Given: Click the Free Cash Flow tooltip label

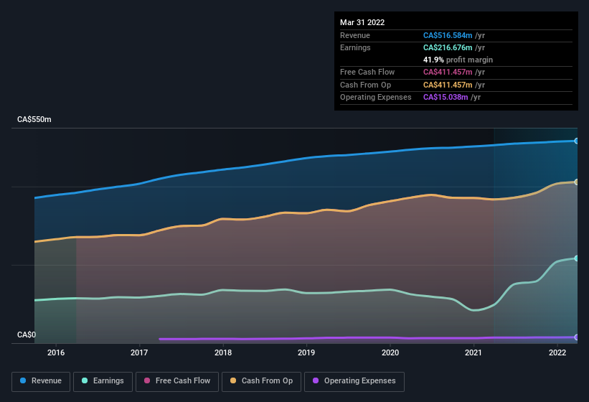Looking at the screenshot, I should 367,72.
